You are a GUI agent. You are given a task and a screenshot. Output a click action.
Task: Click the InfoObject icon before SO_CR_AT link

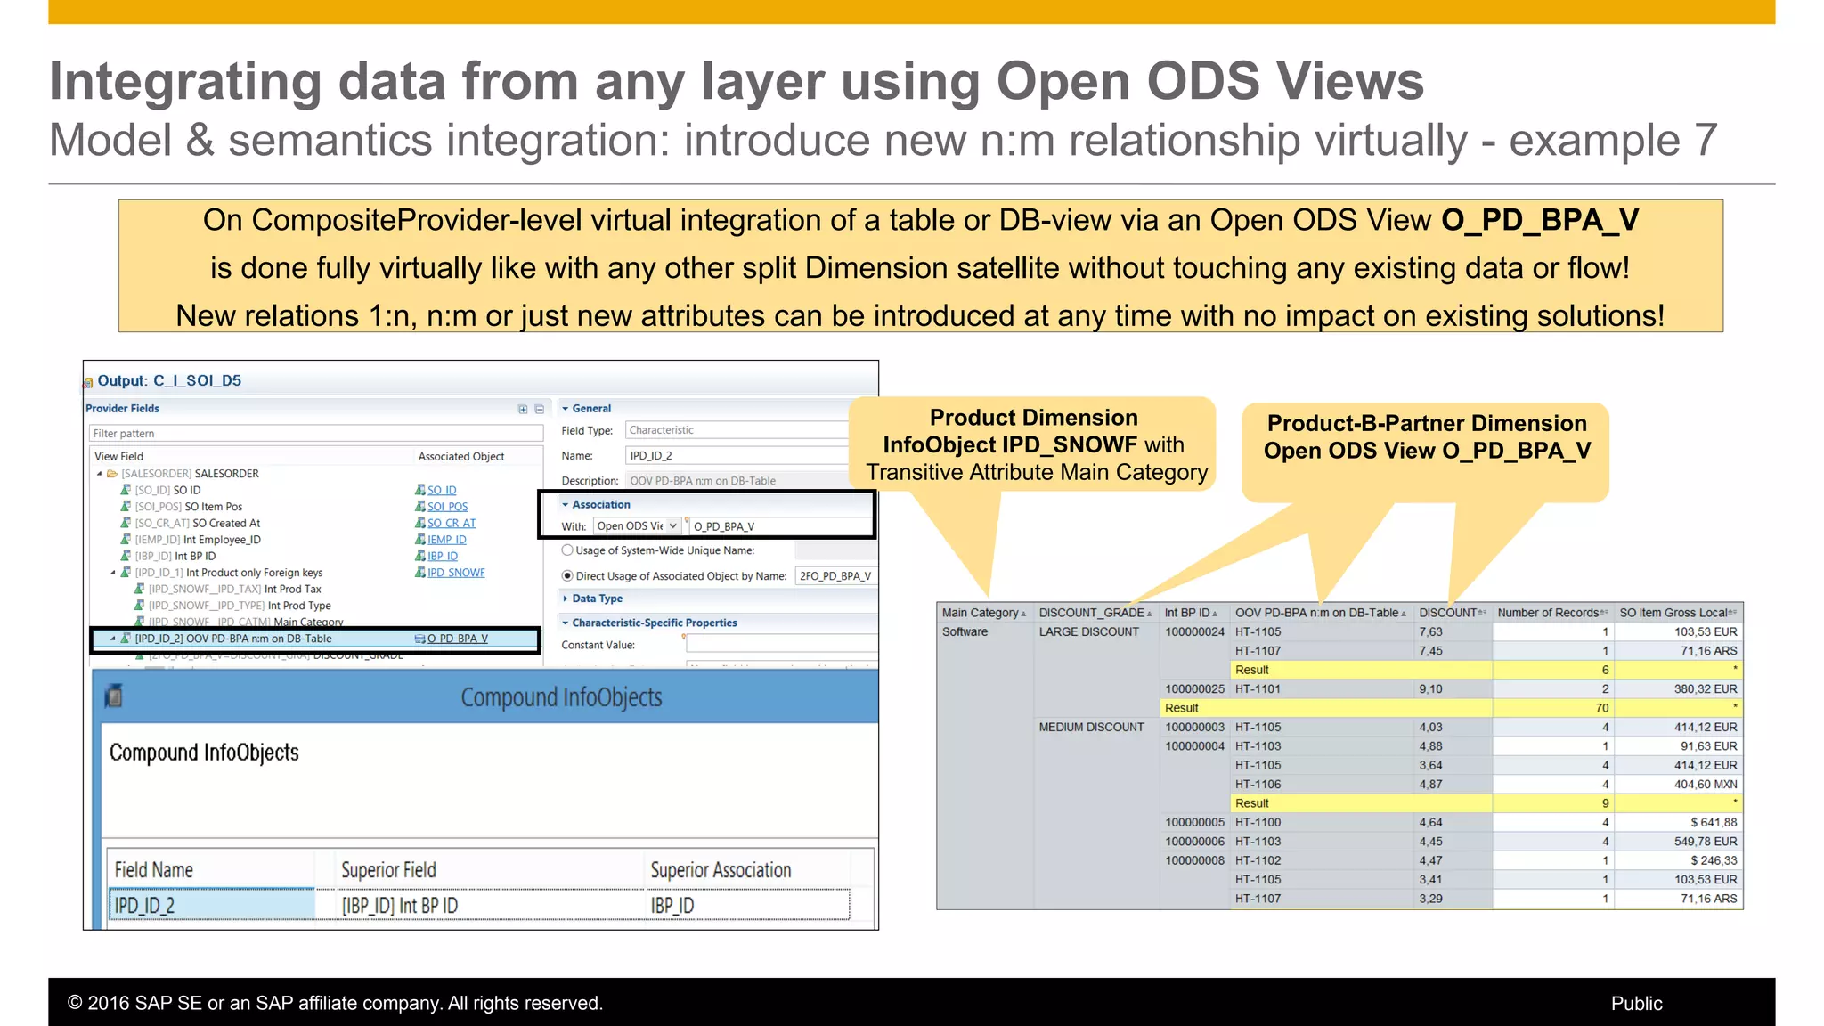pos(420,523)
